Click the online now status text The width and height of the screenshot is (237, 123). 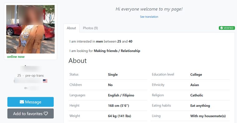click(x=16, y=57)
